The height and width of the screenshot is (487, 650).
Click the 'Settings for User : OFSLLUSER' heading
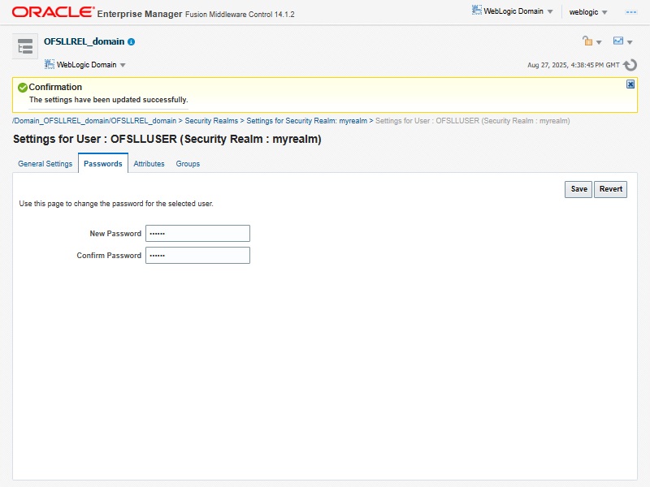pyautogui.click(x=167, y=139)
